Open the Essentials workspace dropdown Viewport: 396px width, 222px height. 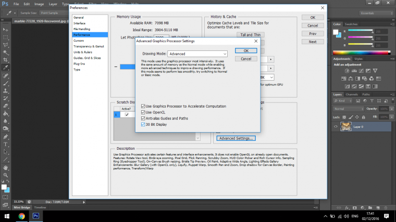[x=376, y=13]
